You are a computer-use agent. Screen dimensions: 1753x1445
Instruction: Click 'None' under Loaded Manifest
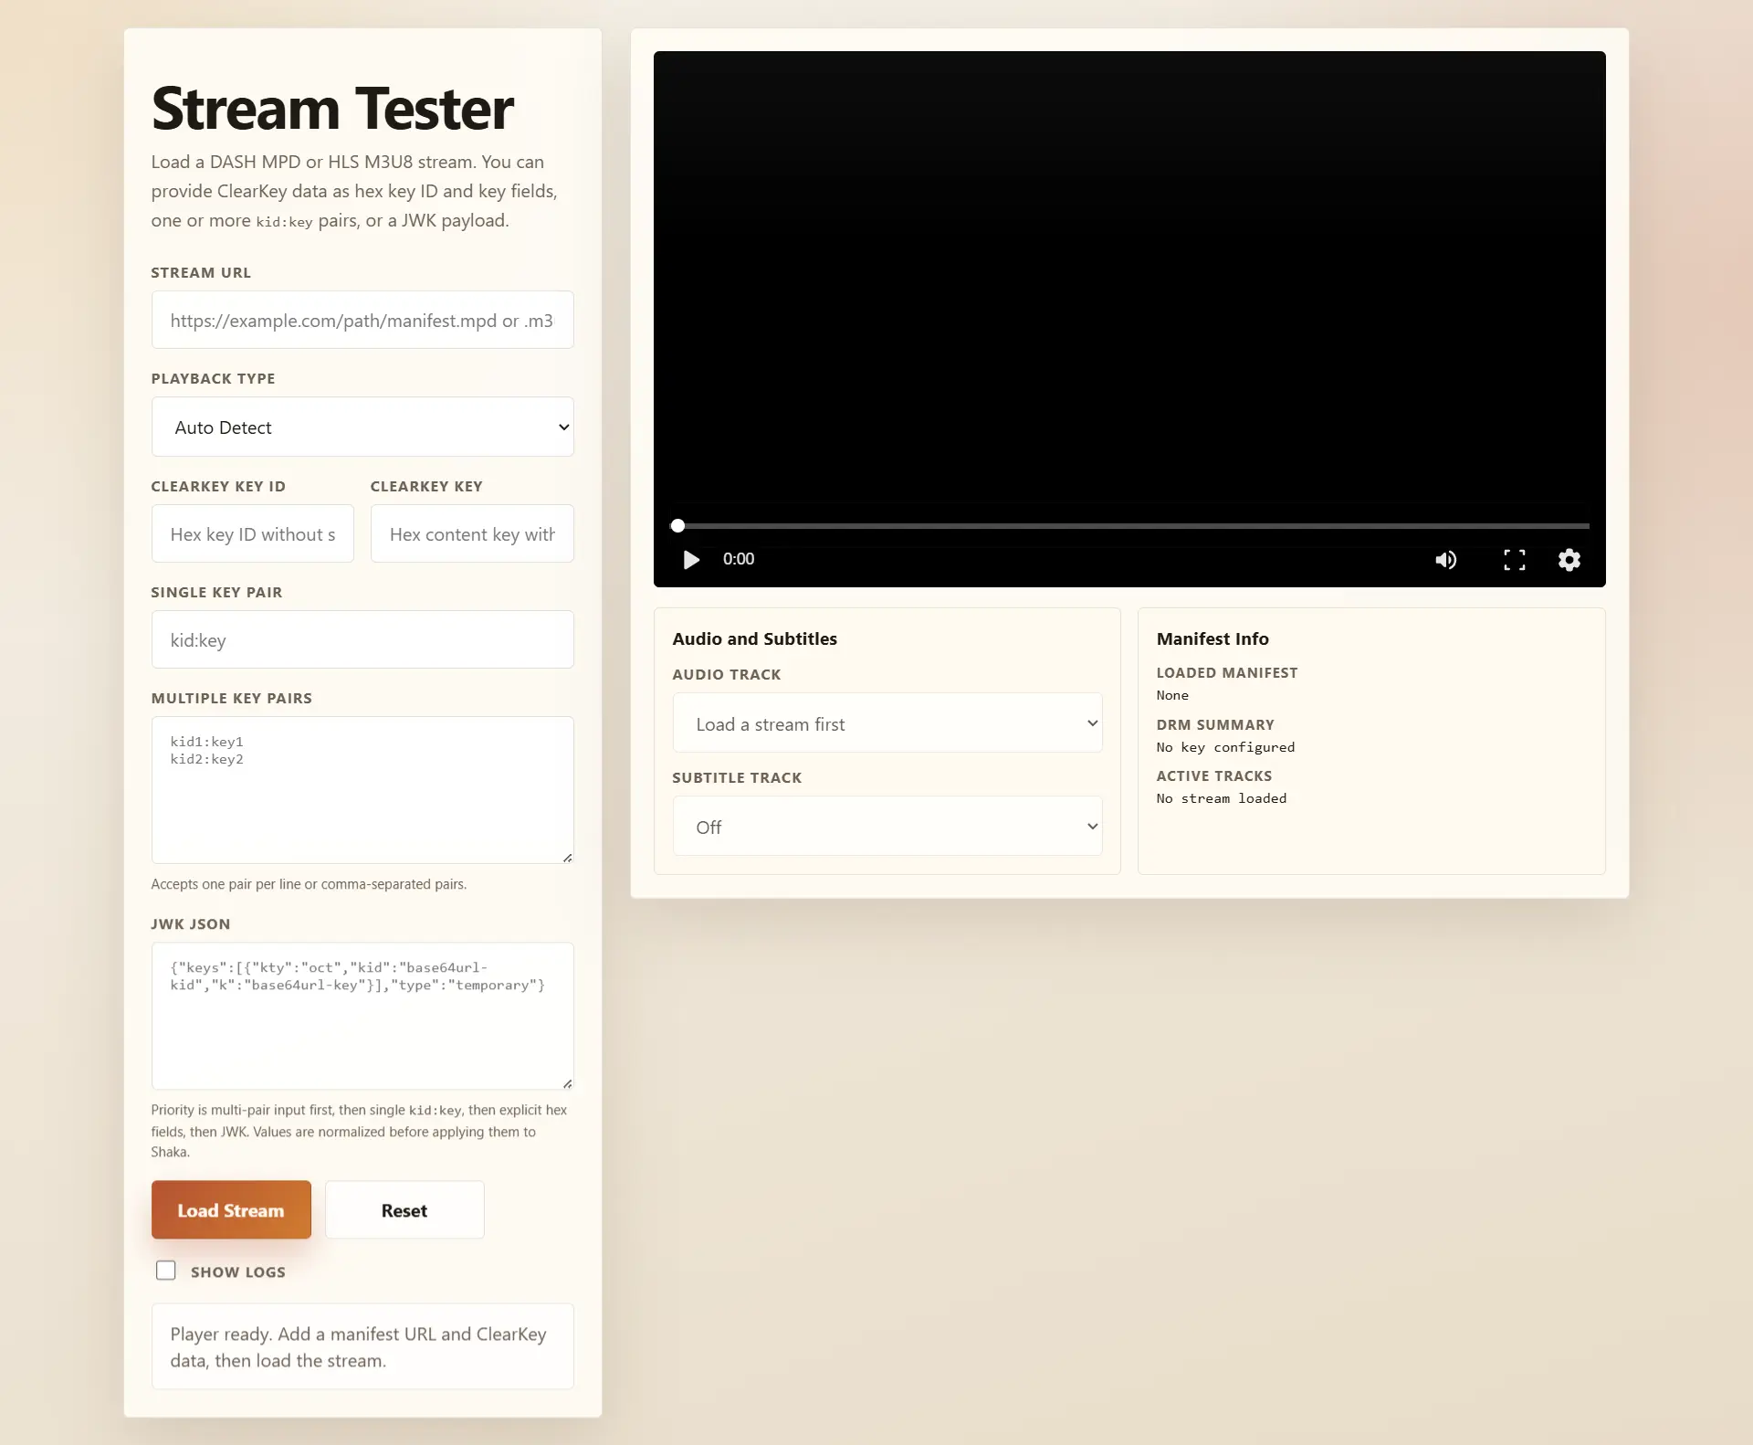(1172, 695)
